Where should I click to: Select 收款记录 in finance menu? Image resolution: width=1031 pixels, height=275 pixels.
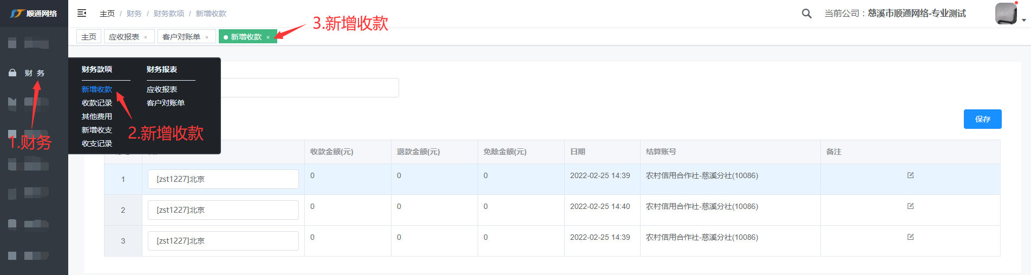97,103
